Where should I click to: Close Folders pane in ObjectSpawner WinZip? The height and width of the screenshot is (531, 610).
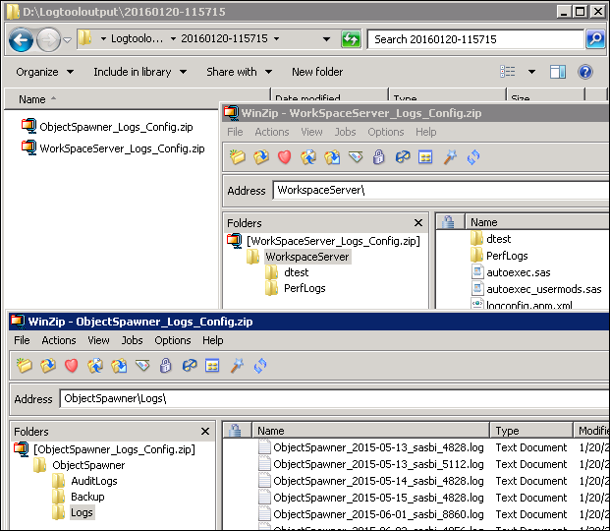click(205, 432)
